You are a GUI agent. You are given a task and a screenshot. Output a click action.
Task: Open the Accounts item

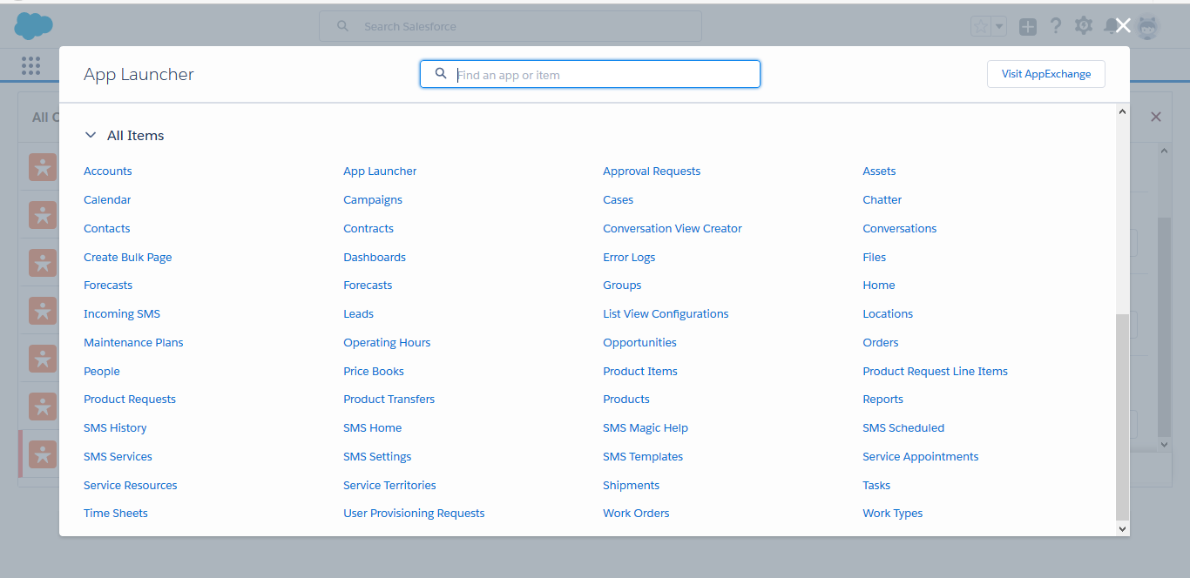coord(108,171)
